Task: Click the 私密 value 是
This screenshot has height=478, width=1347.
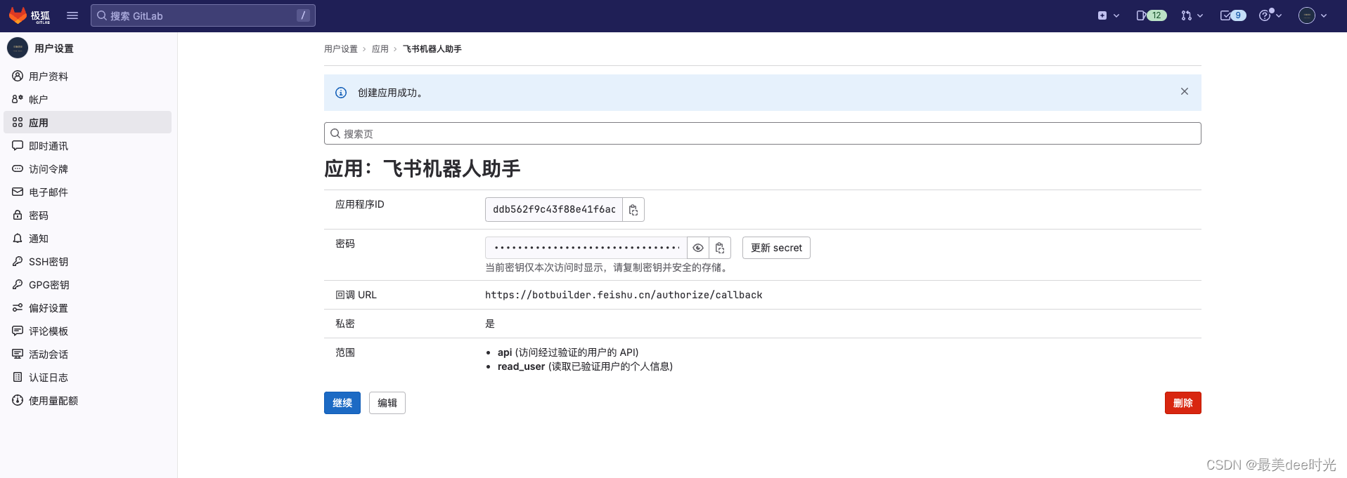Action: tap(490, 324)
